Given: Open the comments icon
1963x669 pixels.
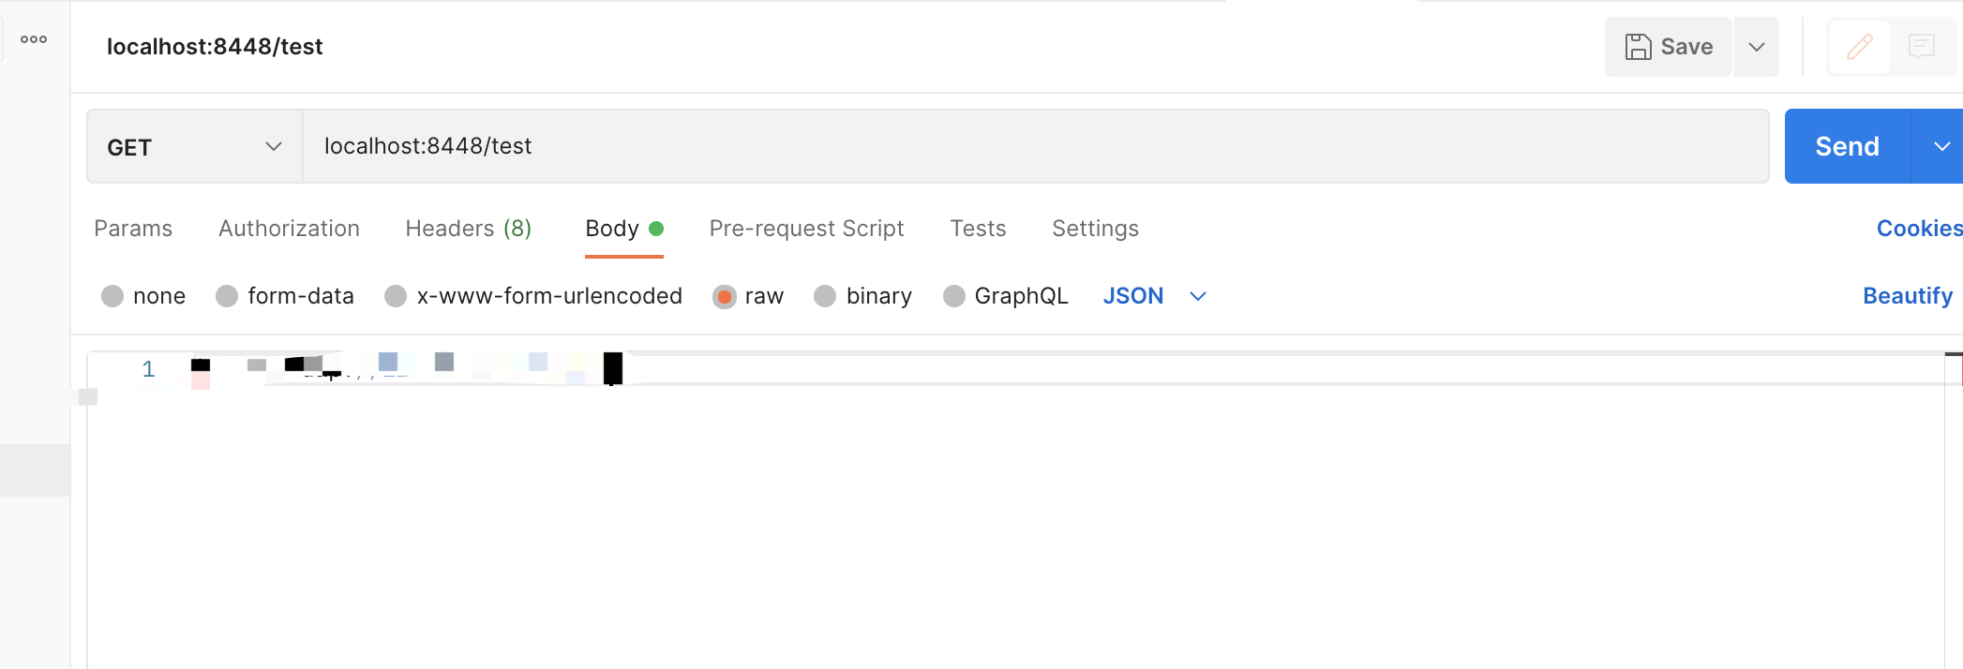Looking at the screenshot, I should [x=1921, y=47].
